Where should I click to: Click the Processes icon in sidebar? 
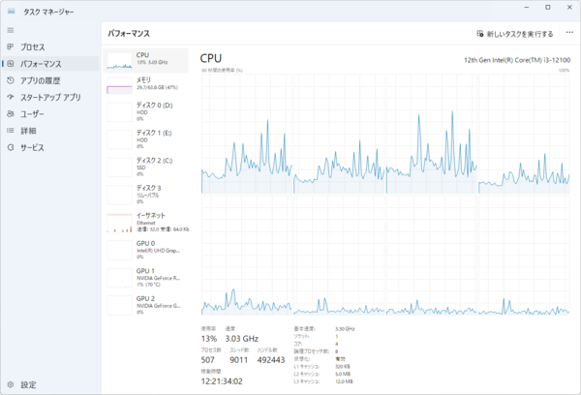11,46
